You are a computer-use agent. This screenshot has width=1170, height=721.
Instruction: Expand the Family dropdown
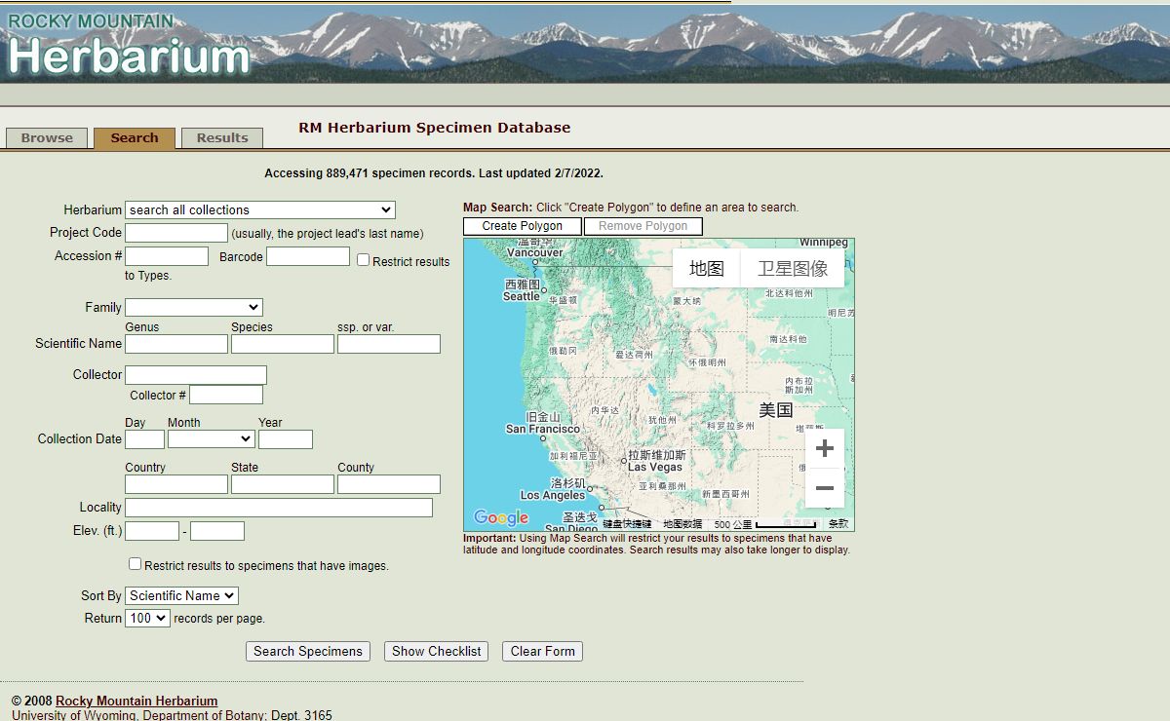pyautogui.click(x=194, y=307)
